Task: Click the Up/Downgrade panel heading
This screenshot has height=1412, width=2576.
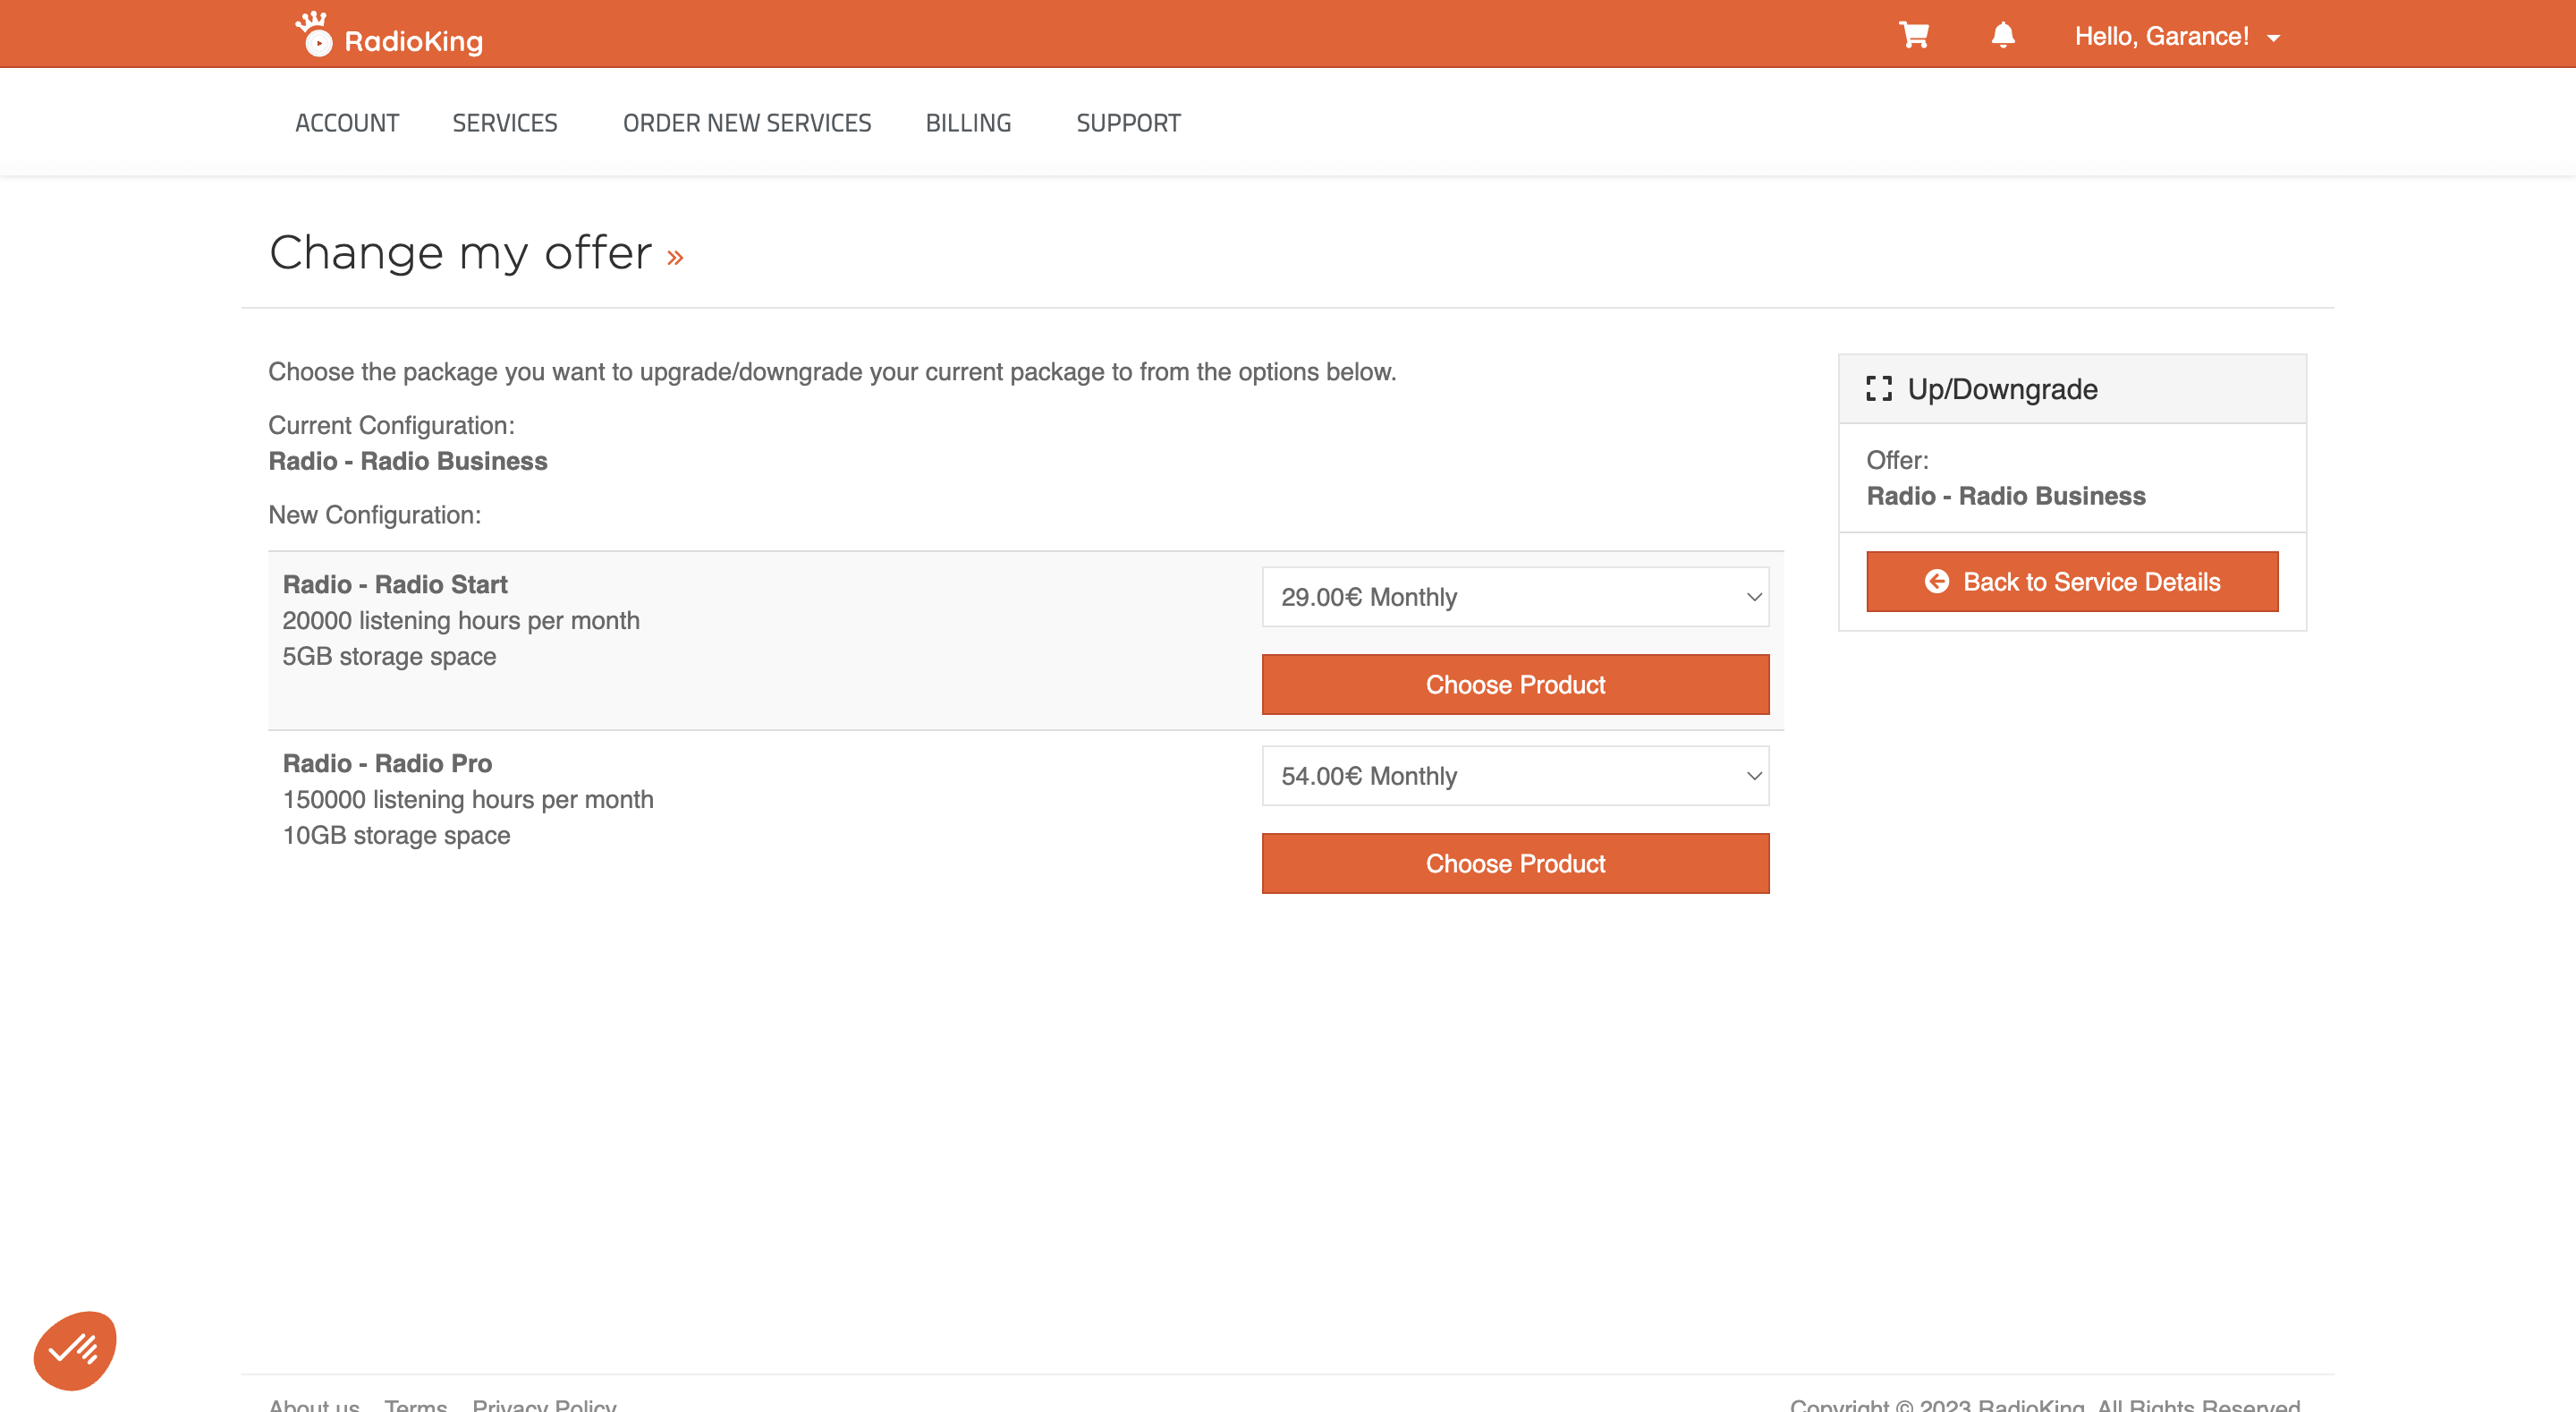Action: (x=2002, y=389)
